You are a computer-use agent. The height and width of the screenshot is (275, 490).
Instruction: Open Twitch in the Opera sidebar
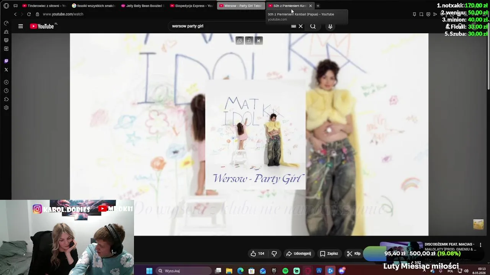(x=6, y=61)
